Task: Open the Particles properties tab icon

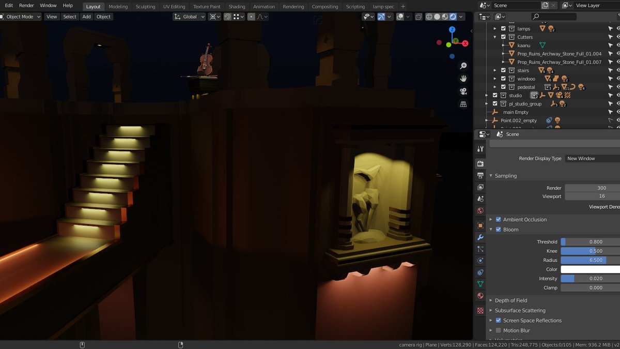Action: [481, 249]
